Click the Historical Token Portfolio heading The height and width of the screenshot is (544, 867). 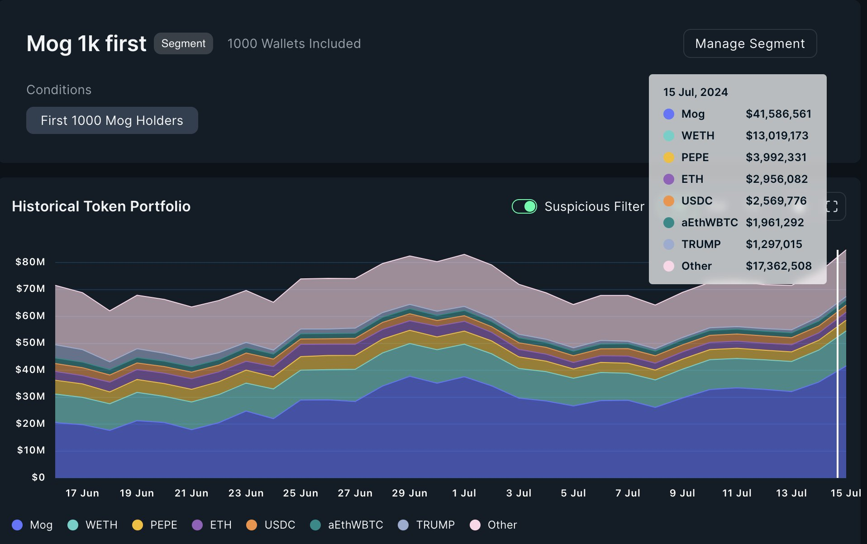point(101,206)
